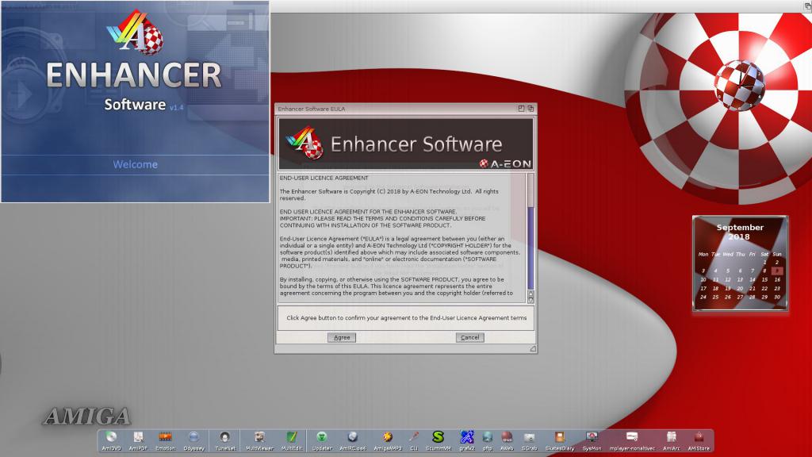
Task: Click the Enhancer Software EULA title bar
Action: tap(396, 109)
